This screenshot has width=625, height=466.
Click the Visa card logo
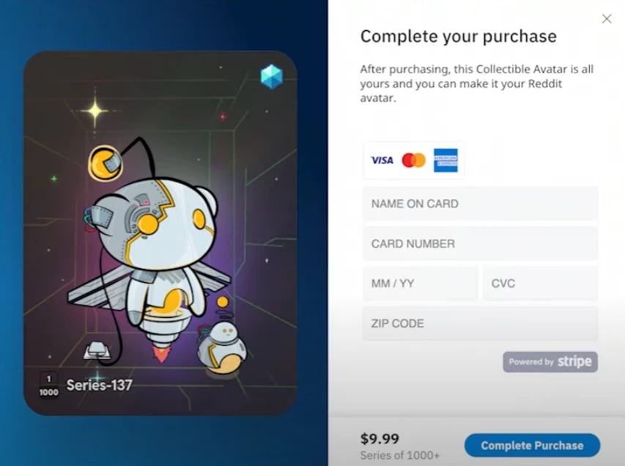[x=382, y=160]
